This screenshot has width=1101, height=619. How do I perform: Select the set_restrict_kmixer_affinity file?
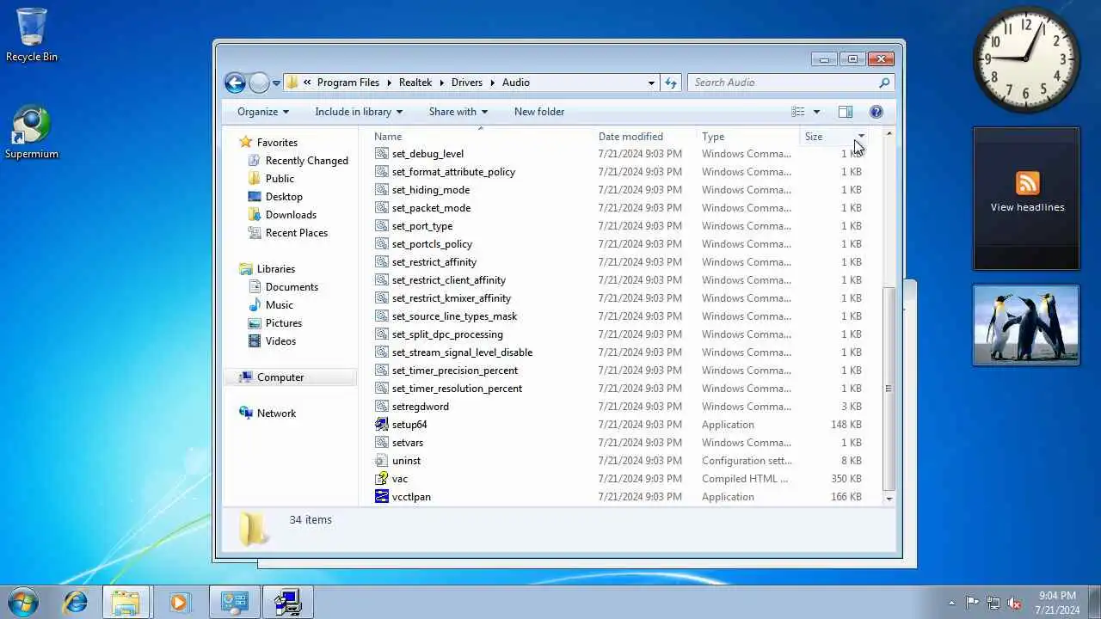pos(452,298)
